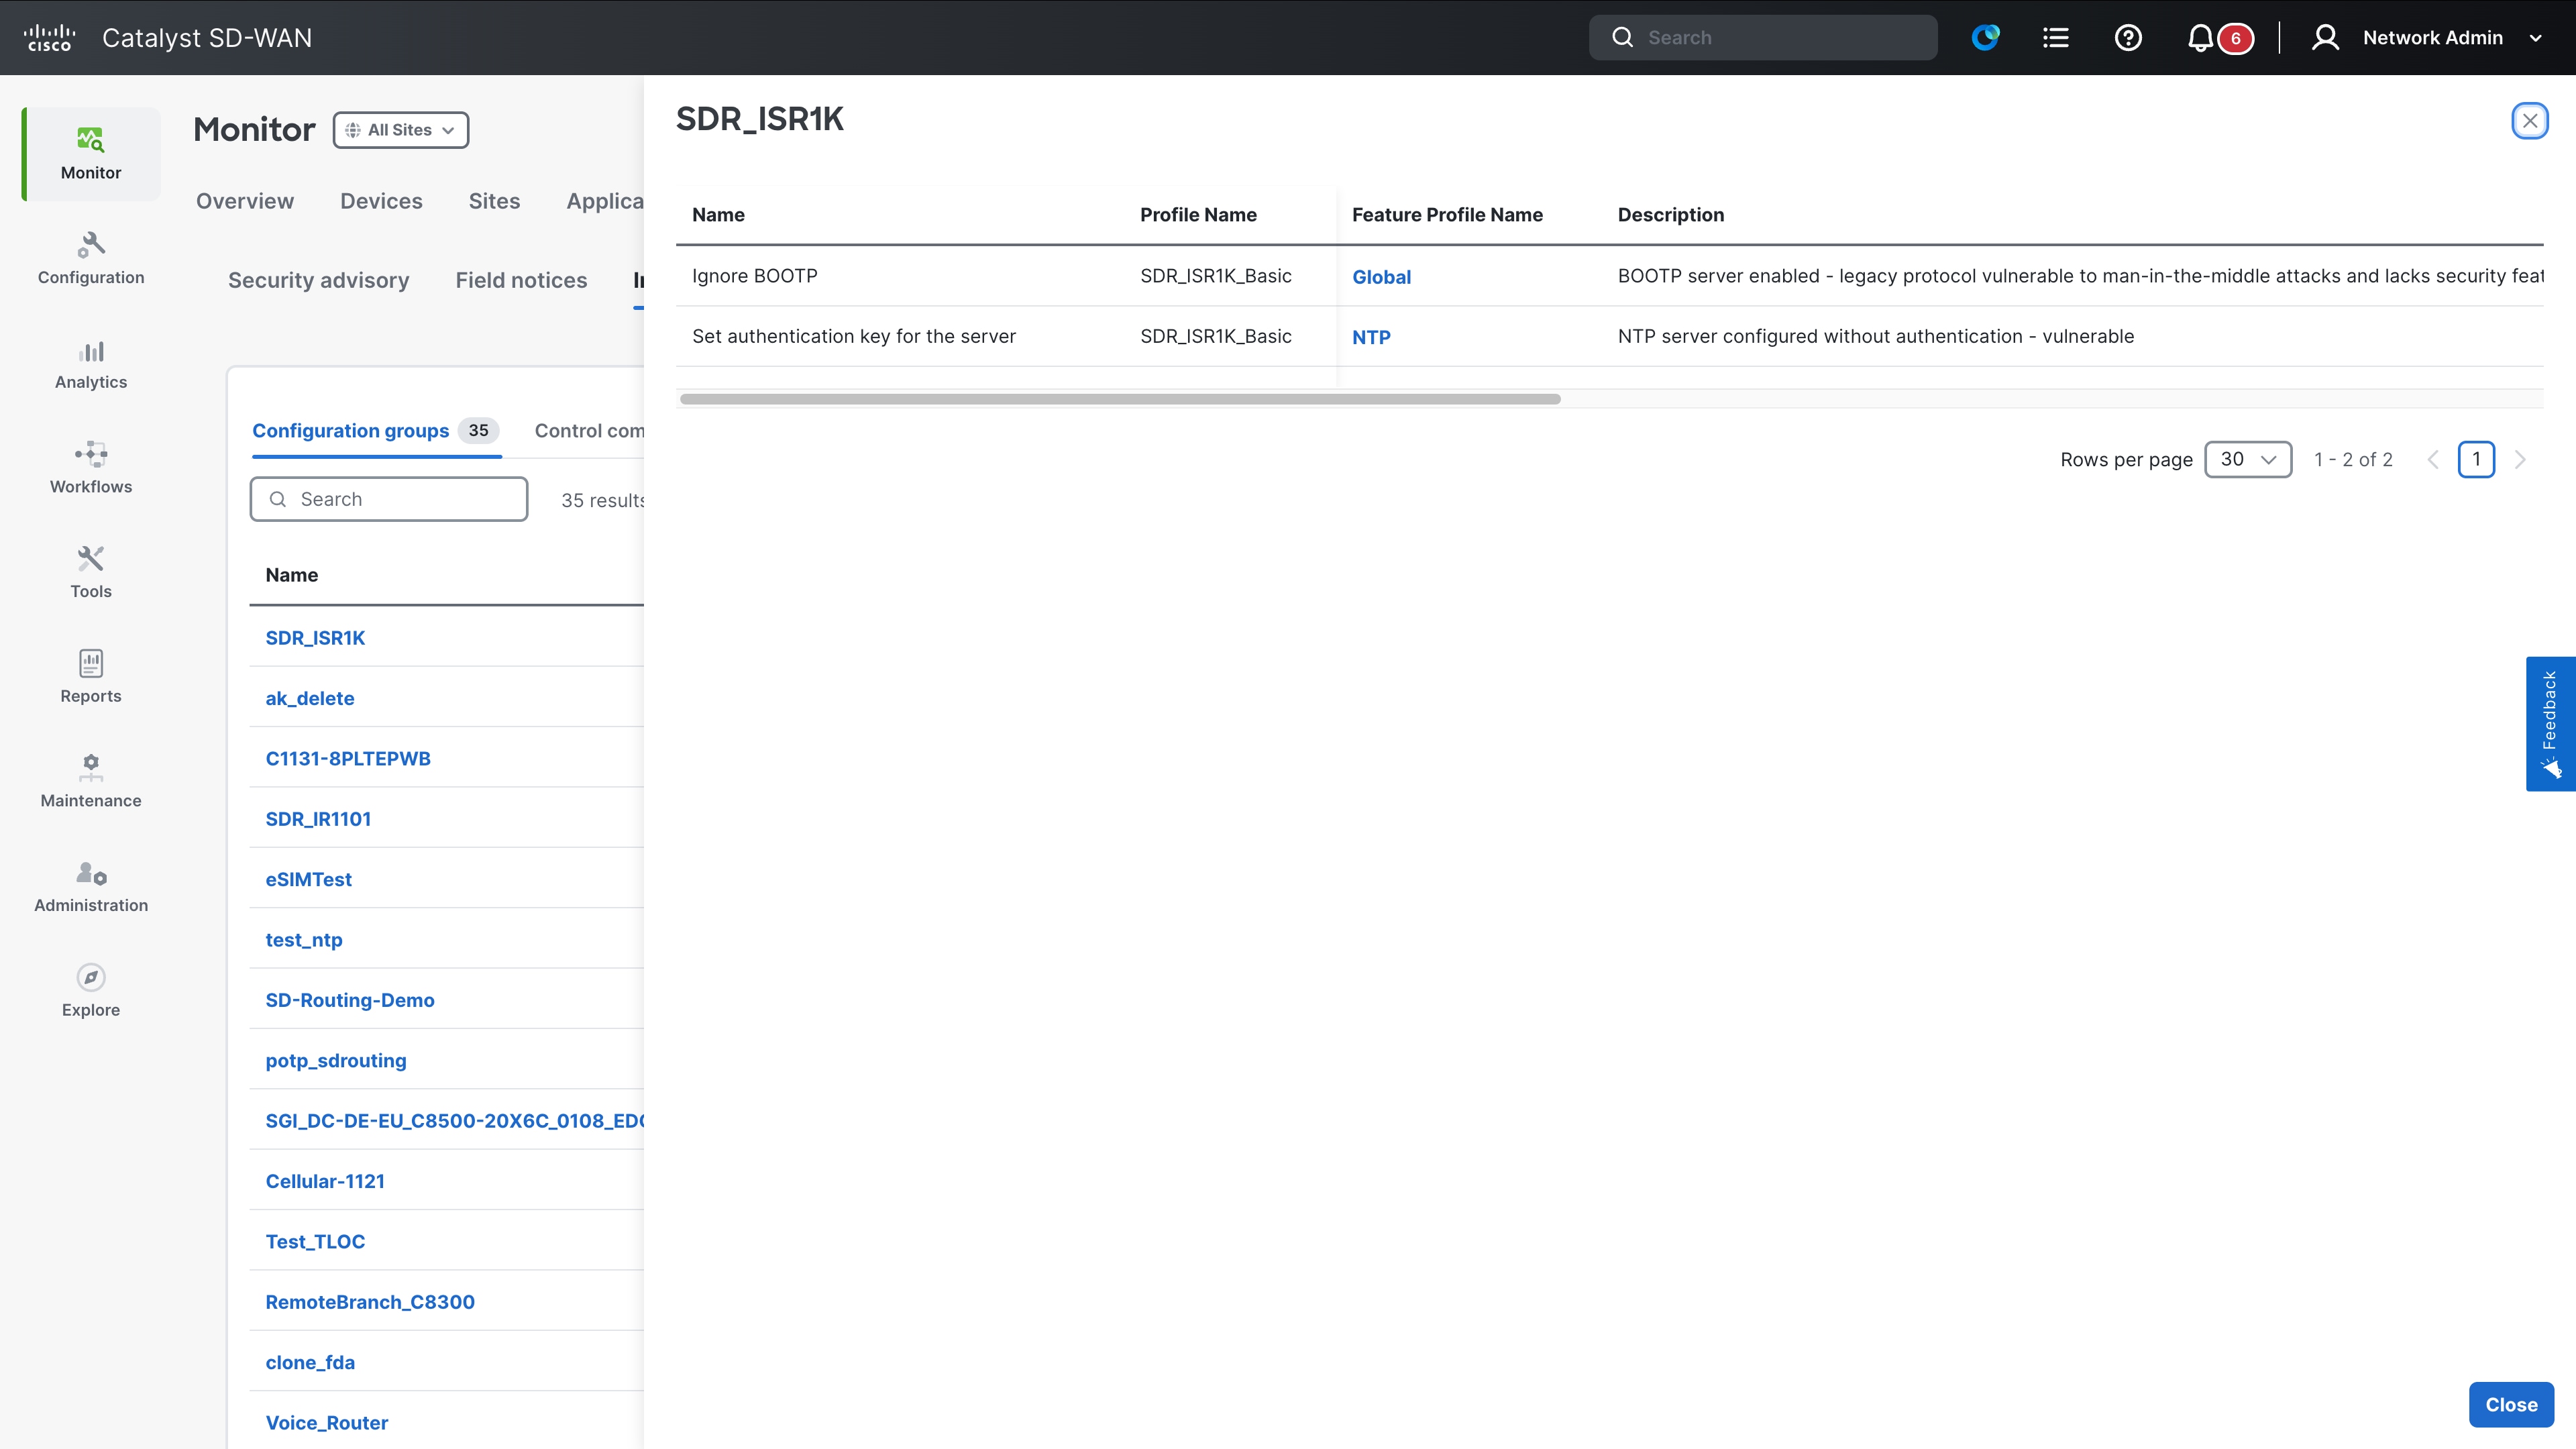Open the Security advisory tab
2576x1449 pixels.
pyautogui.click(x=318, y=280)
